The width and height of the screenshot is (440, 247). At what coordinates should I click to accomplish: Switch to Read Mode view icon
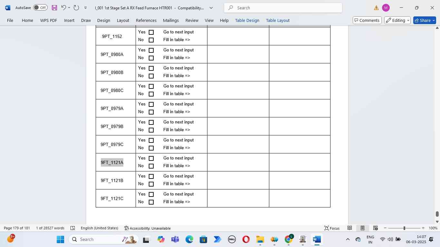pyautogui.click(x=349, y=228)
